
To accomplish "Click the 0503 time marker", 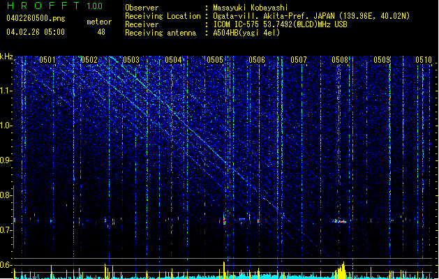I will tap(131, 60).
